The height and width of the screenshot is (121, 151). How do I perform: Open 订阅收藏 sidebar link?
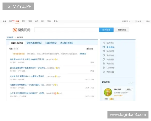click(110, 68)
